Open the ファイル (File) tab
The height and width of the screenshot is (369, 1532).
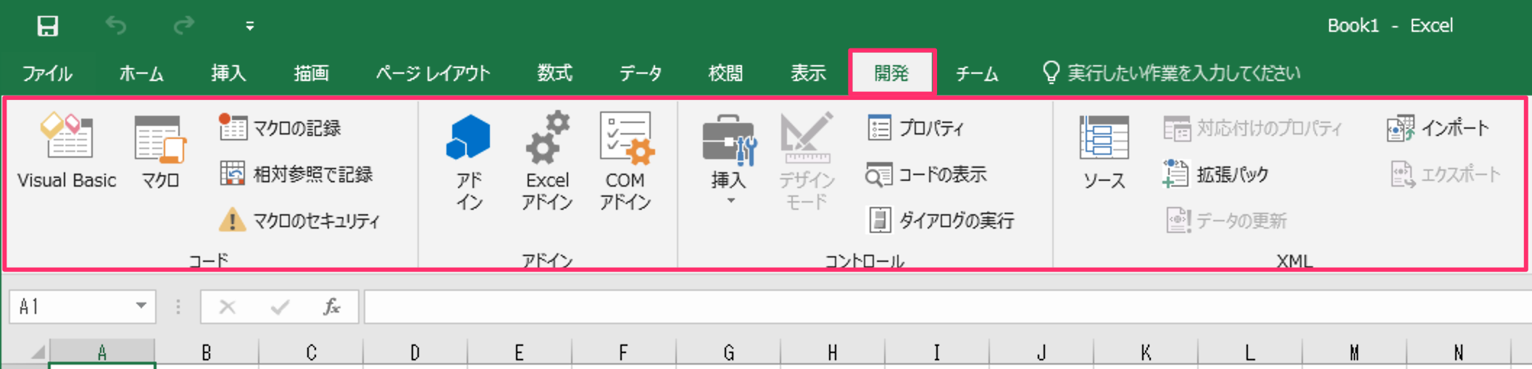click(47, 73)
